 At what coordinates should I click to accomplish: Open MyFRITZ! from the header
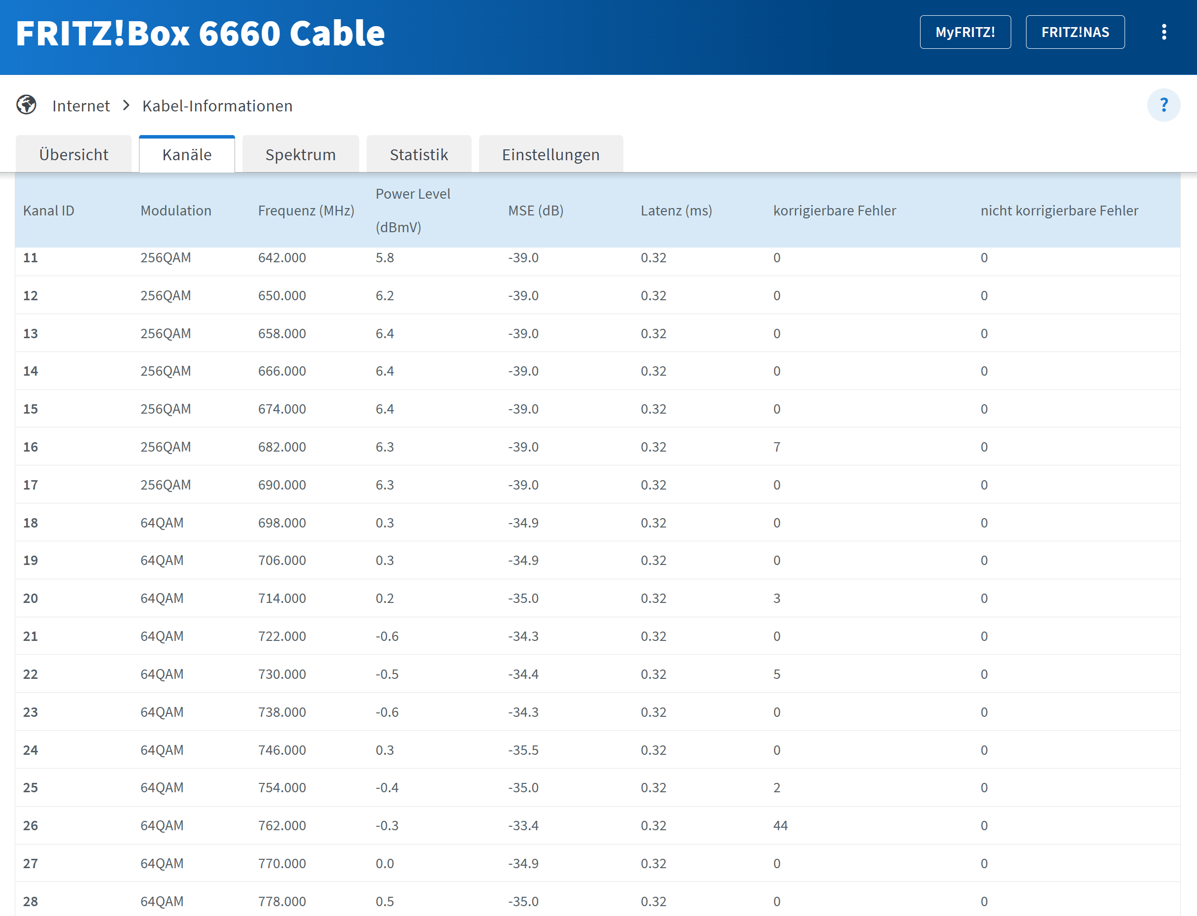point(965,32)
